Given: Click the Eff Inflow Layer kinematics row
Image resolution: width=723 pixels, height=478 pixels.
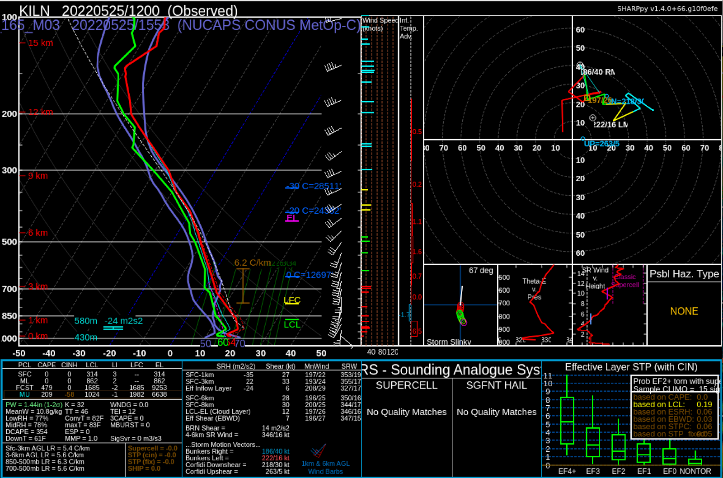Looking at the screenshot, I should click(273, 388).
